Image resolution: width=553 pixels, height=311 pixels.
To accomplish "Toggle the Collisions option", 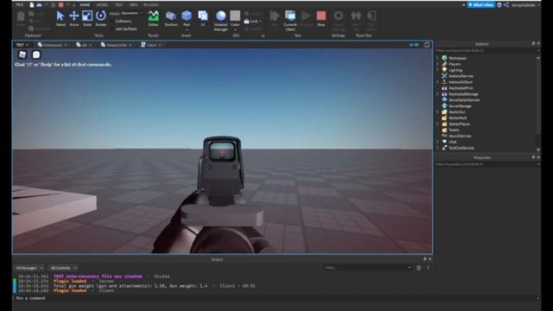I will pyautogui.click(x=123, y=21).
